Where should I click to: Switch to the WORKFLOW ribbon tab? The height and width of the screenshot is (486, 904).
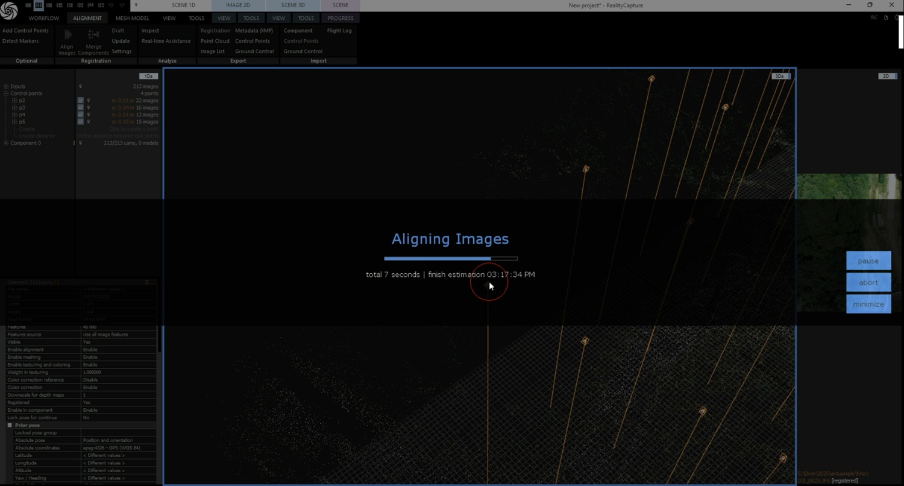click(x=44, y=18)
